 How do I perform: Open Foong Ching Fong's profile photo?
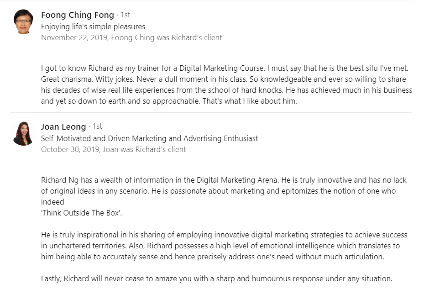(23, 22)
